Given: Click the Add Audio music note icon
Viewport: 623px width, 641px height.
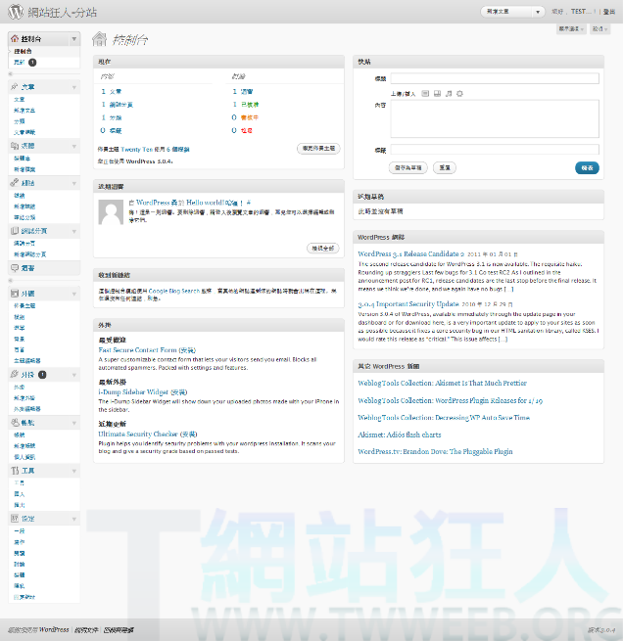Looking at the screenshot, I should [449, 94].
